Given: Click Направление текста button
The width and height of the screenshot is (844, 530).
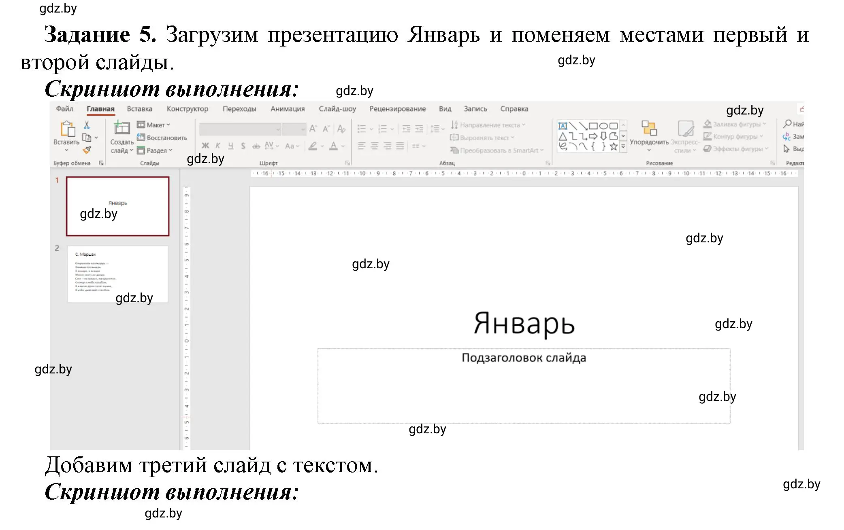Looking at the screenshot, I should (488, 125).
